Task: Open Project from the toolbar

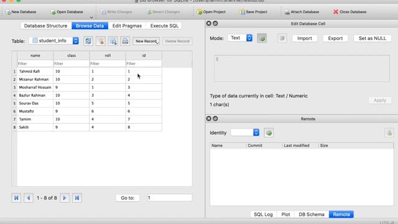Action: [211, 12]
